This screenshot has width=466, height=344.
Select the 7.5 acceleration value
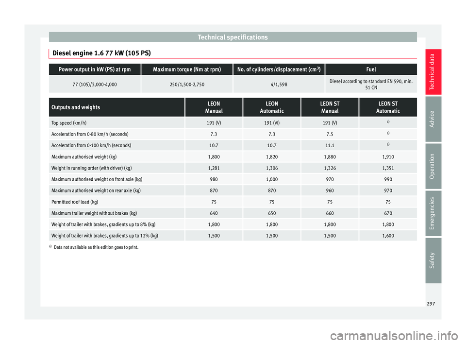pos(330,134)
